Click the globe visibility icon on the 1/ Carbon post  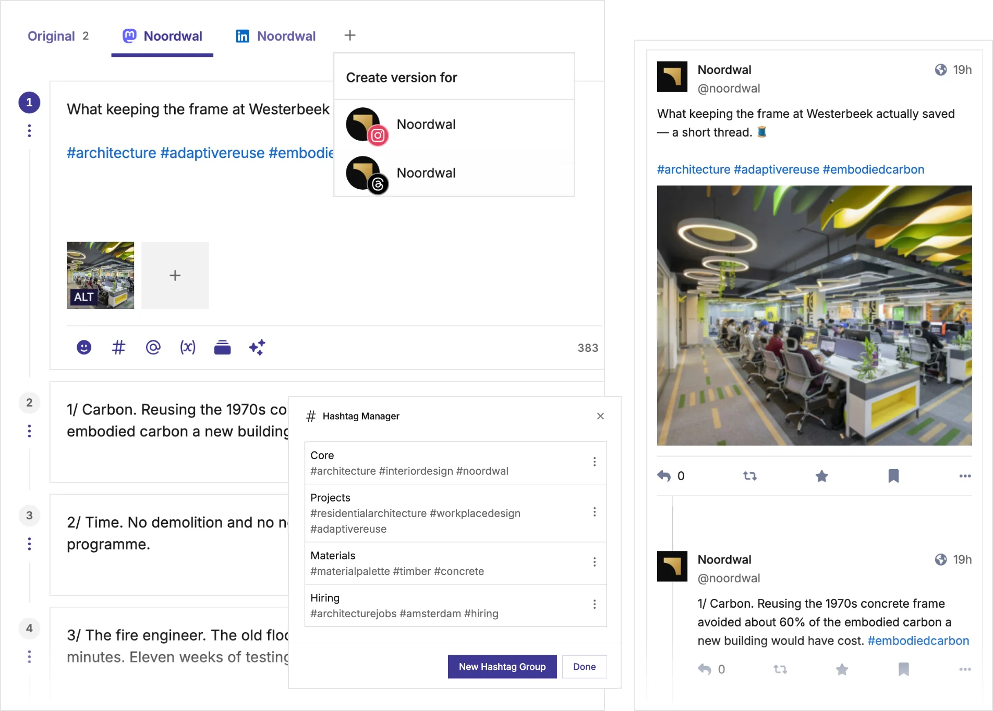click(x=940, y=559)
